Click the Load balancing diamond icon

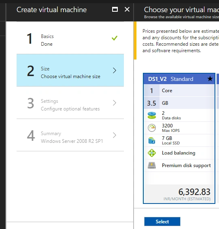click(x=152, y=153)
